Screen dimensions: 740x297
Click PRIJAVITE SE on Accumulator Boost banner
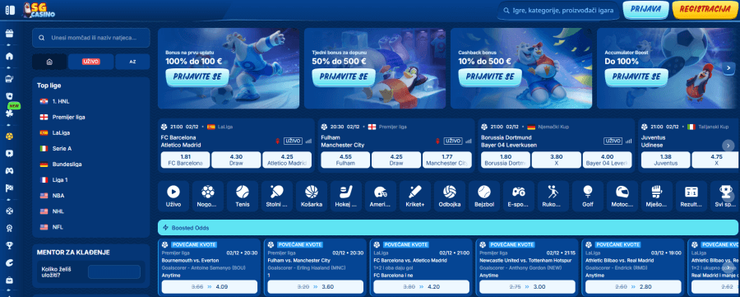click(636, 77)
